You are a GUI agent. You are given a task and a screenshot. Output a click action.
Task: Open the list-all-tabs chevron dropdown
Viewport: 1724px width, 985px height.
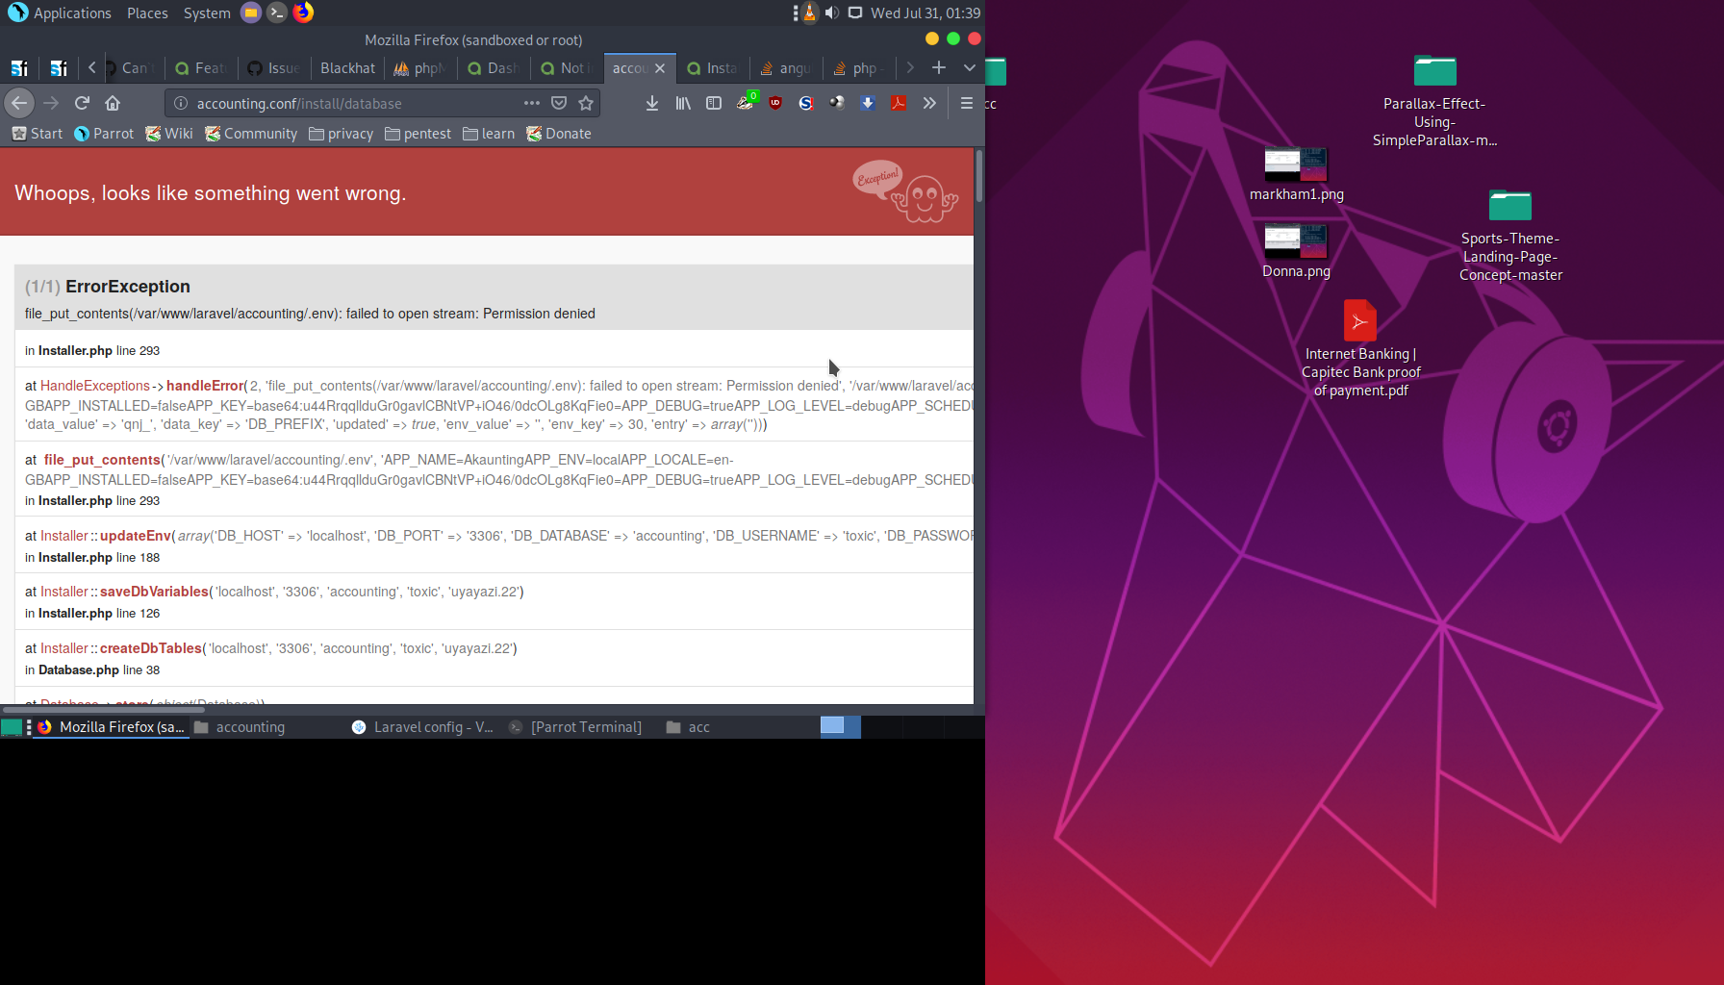click(x=969, y=68)
